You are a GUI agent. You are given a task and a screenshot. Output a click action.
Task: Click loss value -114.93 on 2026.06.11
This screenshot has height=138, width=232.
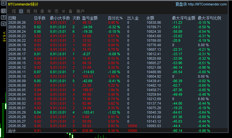point(88,72)
